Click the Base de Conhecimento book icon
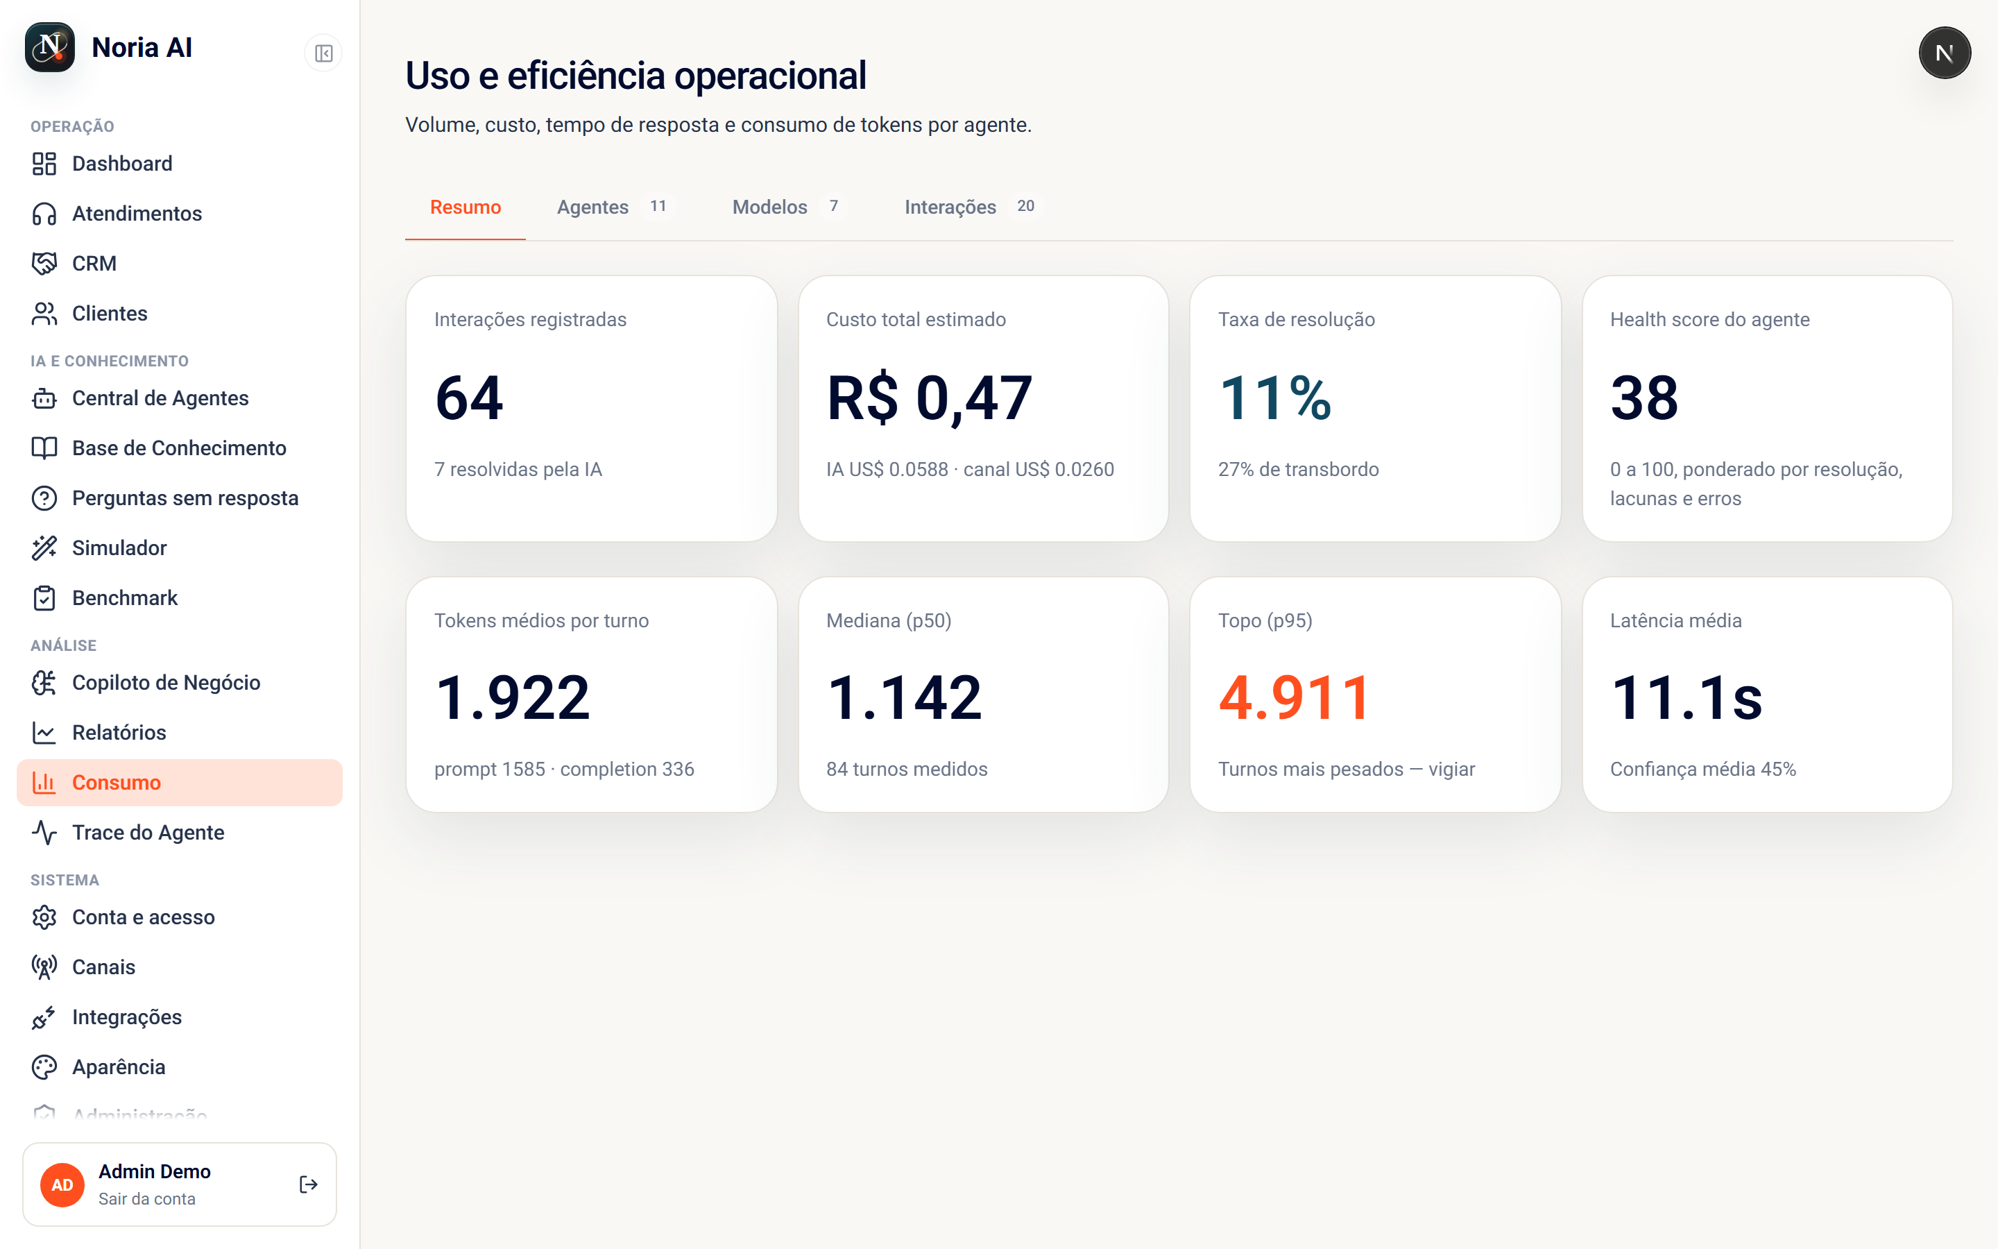The width and height of the screenshot is (1998, 1249). click(x=44, y=448)
